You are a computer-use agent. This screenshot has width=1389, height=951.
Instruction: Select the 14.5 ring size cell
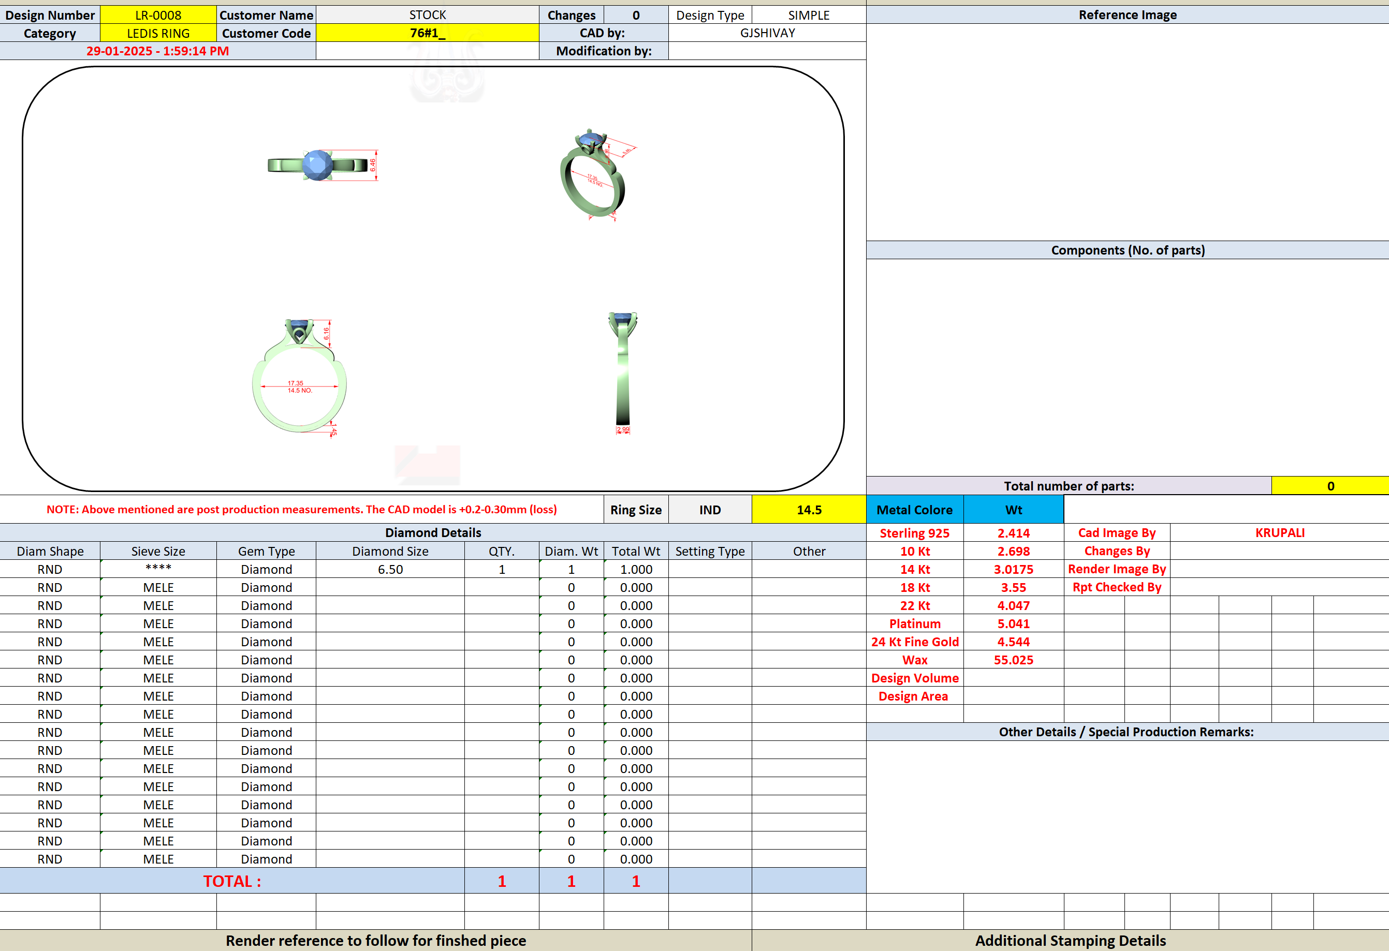[809, 510]
